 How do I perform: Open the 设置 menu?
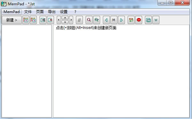64,12
